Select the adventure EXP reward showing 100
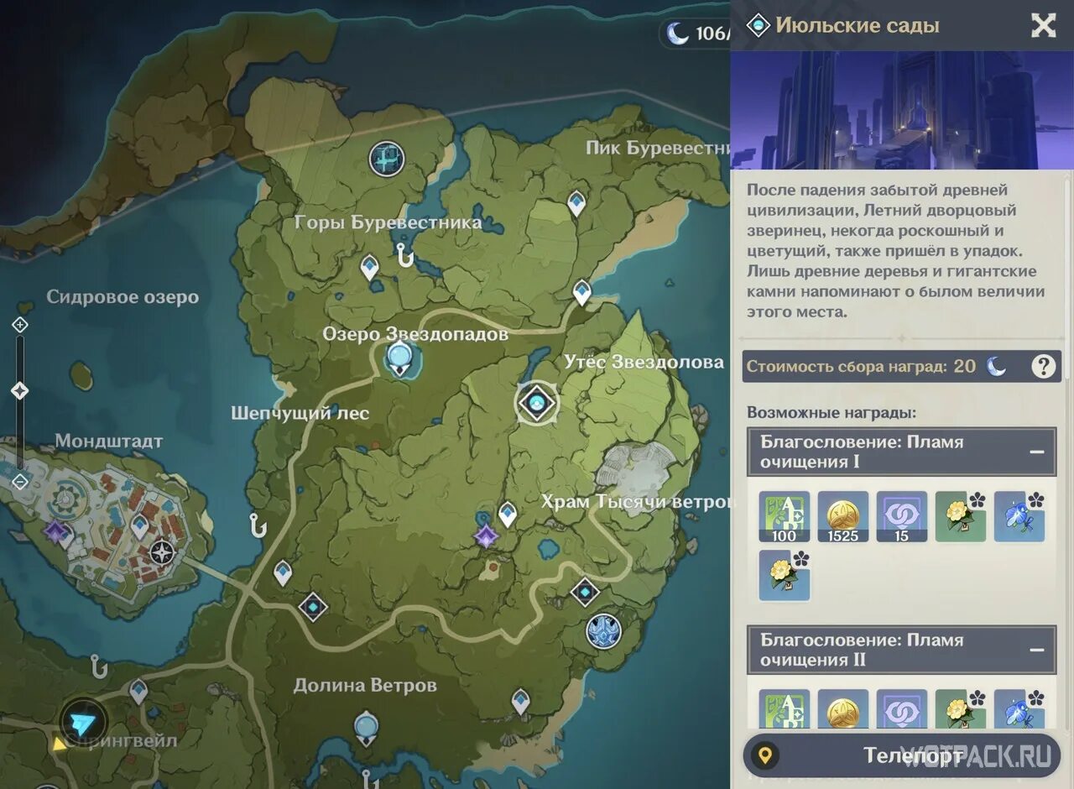The width and height of the screenshot is (1074, 789). click(785, 517)
